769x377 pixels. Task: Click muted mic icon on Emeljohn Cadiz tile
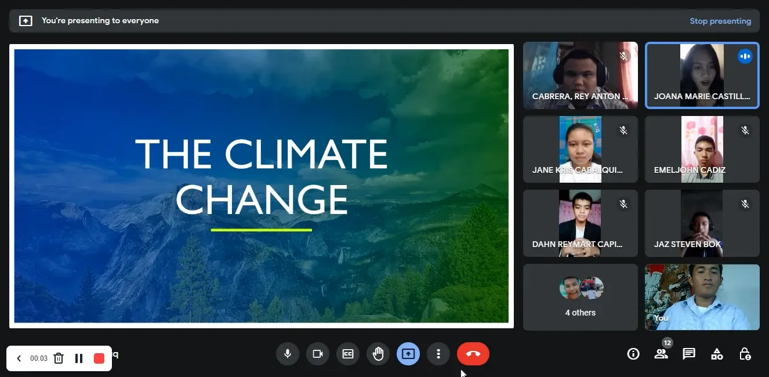[745, 130]
